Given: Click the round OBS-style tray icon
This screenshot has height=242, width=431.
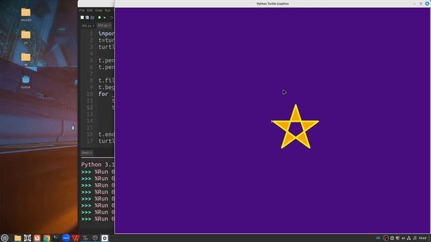Looking at the screenshot, I should pos(386,238).
